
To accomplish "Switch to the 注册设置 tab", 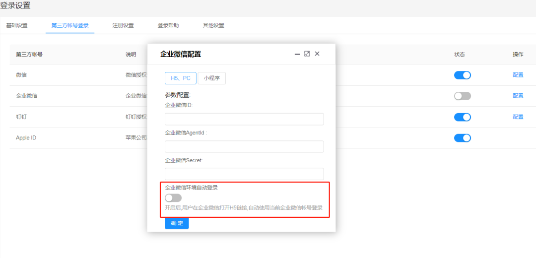I will click(123, 26).
